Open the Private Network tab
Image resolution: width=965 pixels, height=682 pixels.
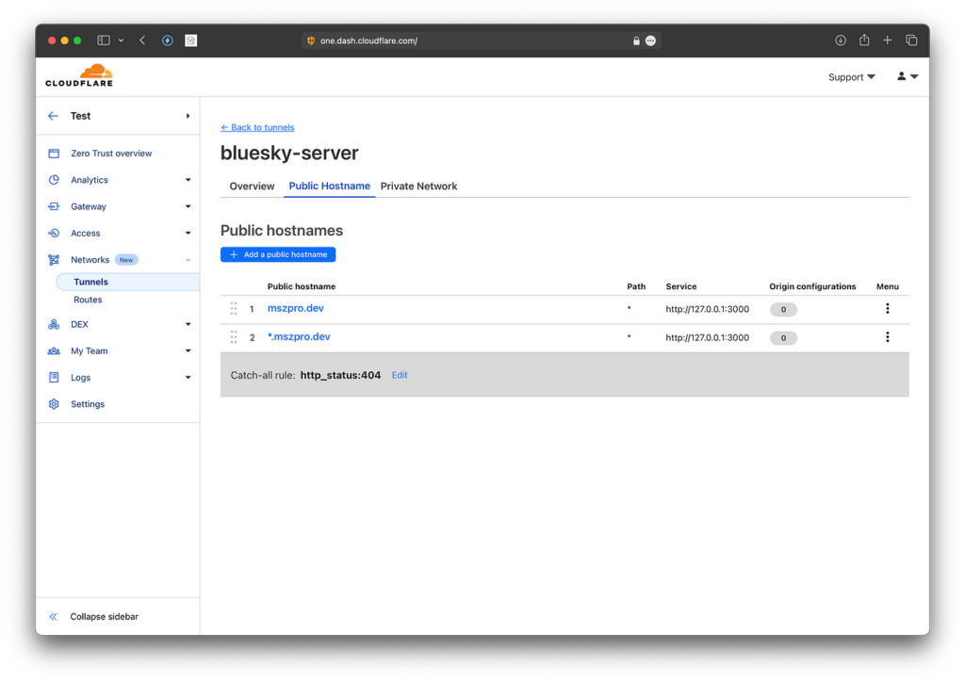click(418, 186)
